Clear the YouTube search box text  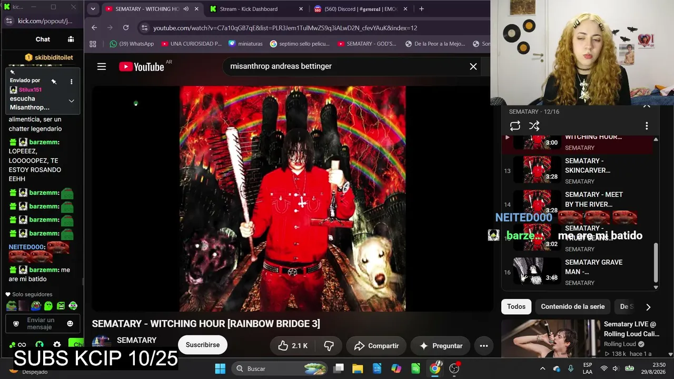coord(473,66)
